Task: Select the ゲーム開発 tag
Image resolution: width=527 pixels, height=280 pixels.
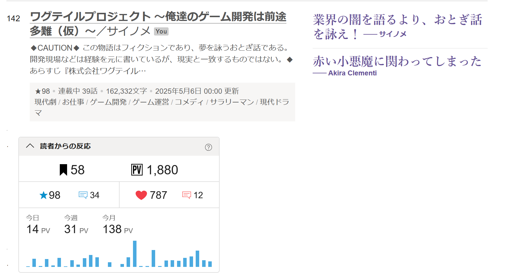Action: [x=108, y=102]
